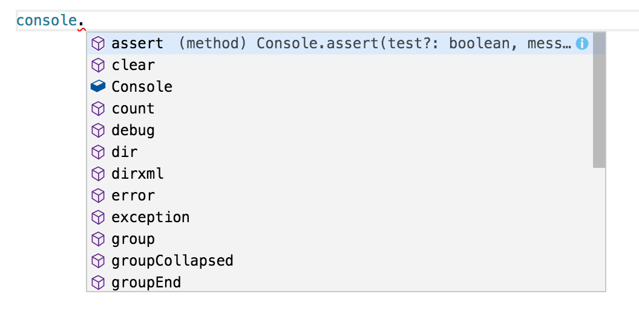The width and height of the screenshot is (639, 320).
Task: Click the cube icon next to dirxml
Action: point(98,174)
